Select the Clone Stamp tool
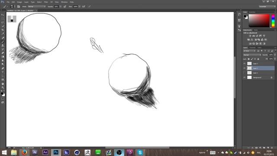 pos(3,45)
